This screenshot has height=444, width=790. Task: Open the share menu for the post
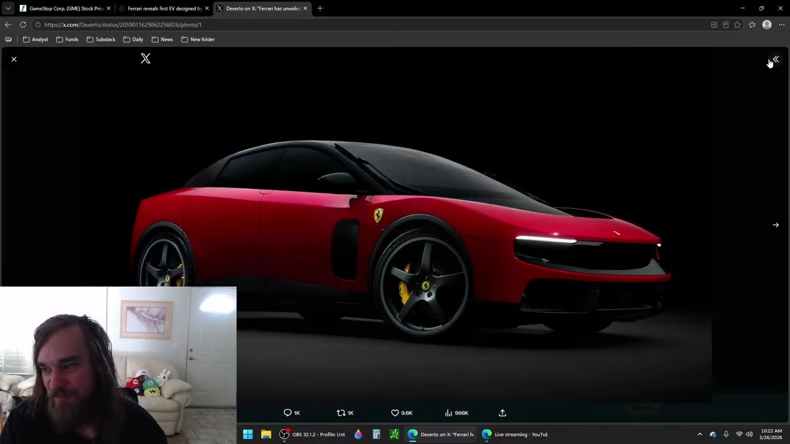click(x=502, y=413)
